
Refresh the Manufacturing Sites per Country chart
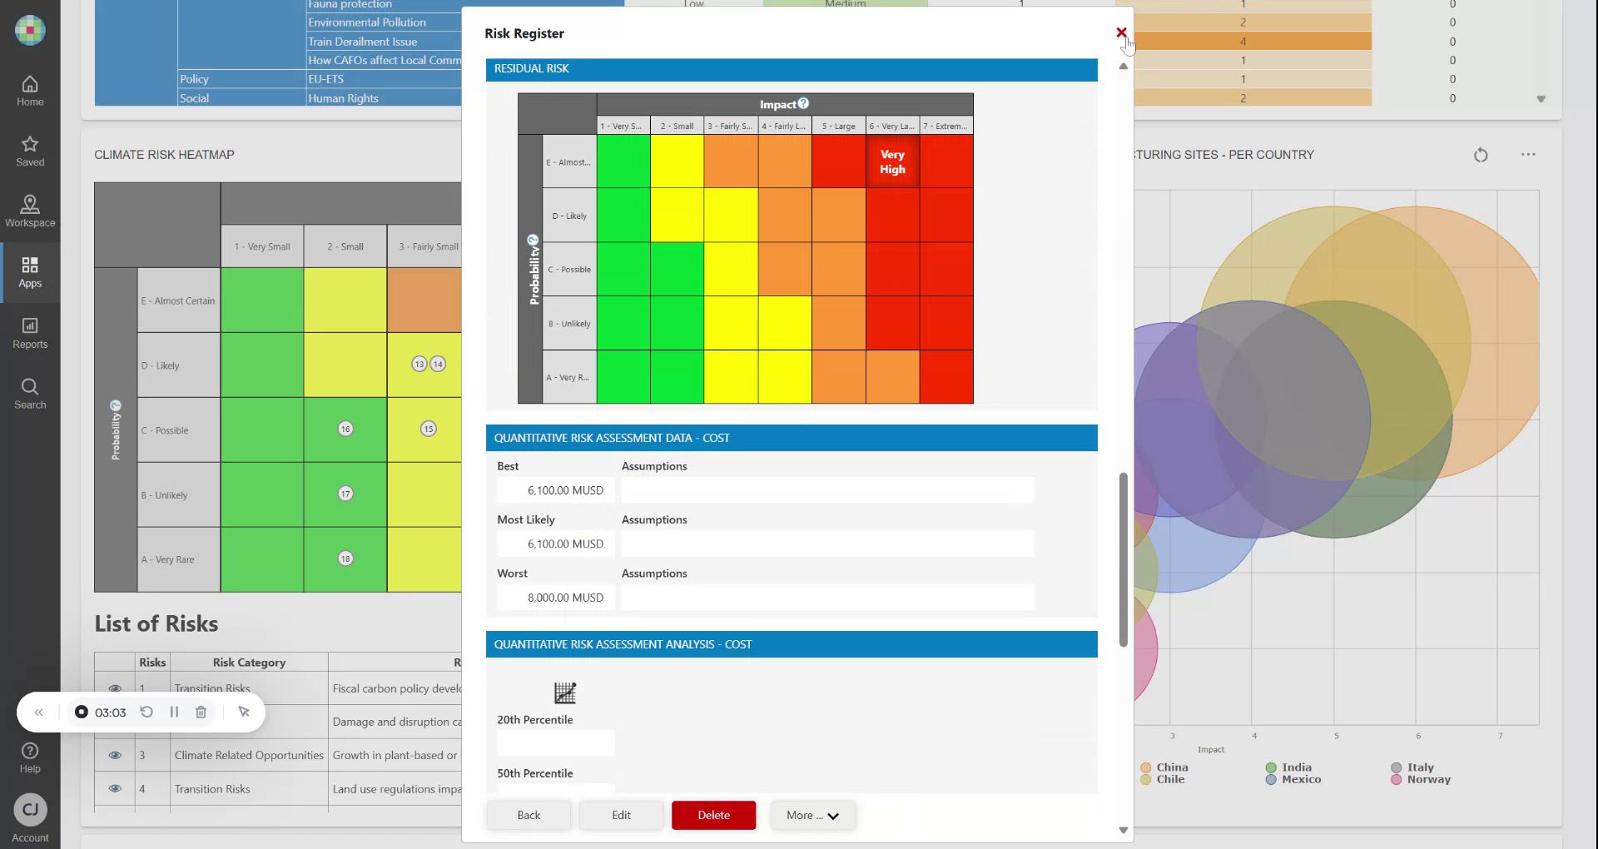(1481, 155)
